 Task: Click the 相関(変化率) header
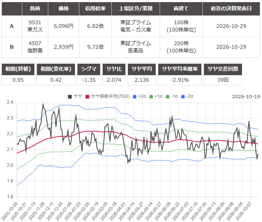point(56,69)
